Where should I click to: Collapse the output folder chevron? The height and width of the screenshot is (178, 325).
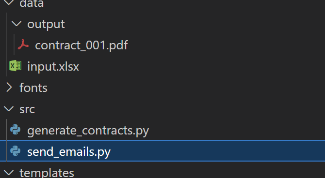click(16, 24)
